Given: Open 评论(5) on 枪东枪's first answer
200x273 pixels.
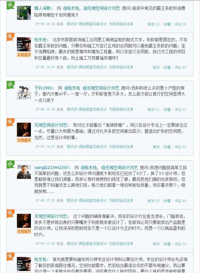Looking at the screenshot, I should click(x=181, y=67).
